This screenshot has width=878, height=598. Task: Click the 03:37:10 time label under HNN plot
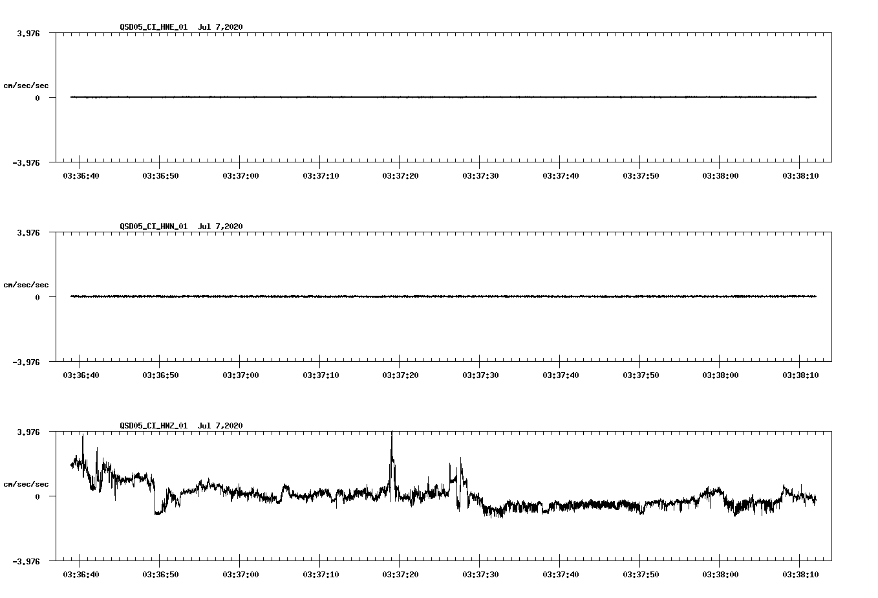[321, 375]
